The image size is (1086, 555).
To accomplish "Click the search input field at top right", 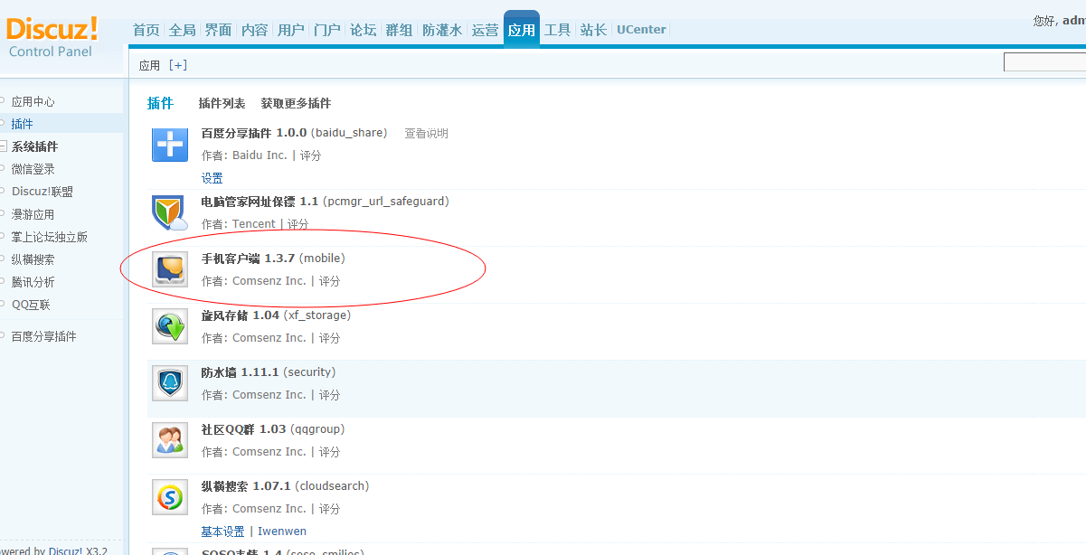I will tap(1044, 62).
